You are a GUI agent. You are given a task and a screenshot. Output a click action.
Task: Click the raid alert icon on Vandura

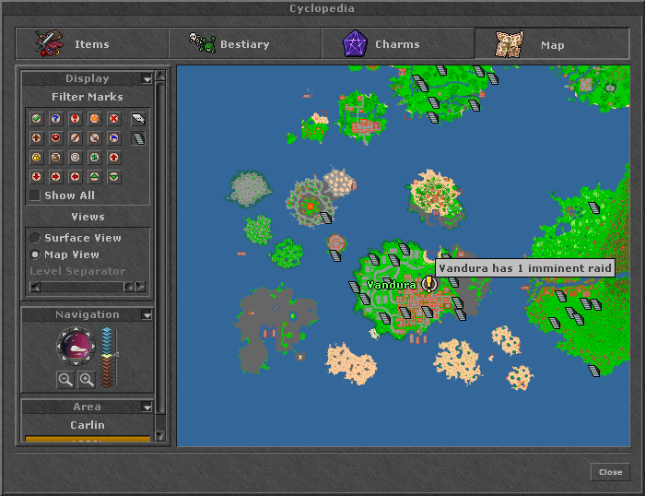point(429,284)
